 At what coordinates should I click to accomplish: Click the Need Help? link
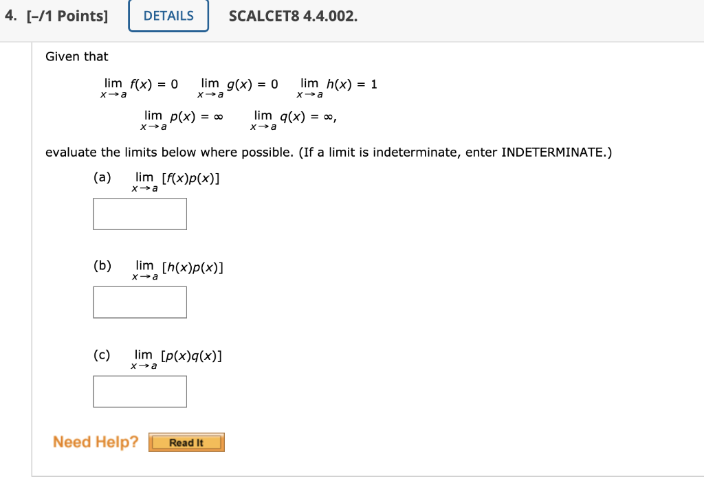point(95,442)
